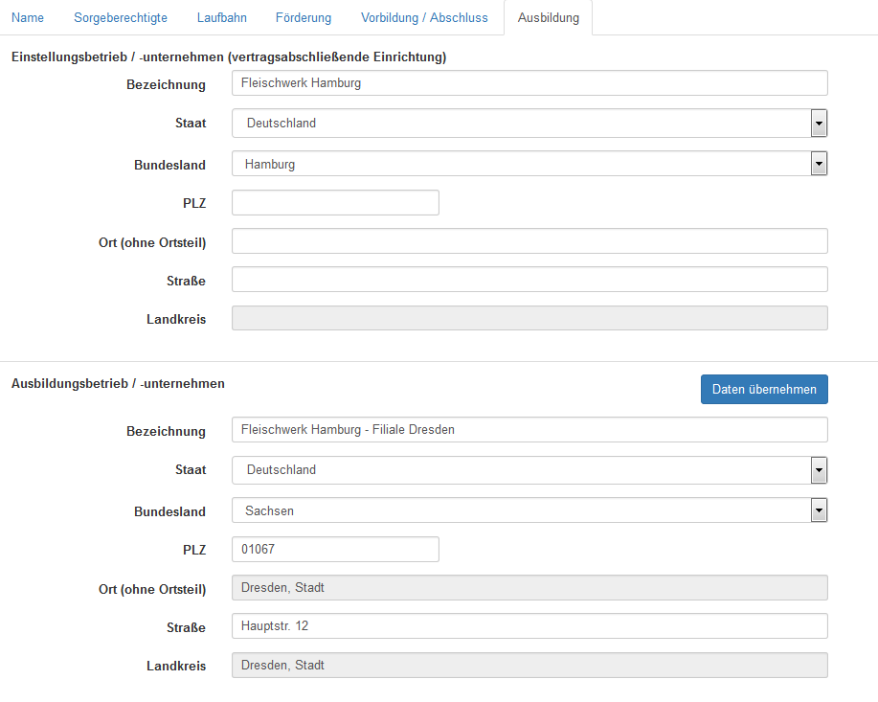Open the Vorbildung / Abschluss tab
Image resolution: width=878 pixels, height=702 pixels.
(424, 17)
